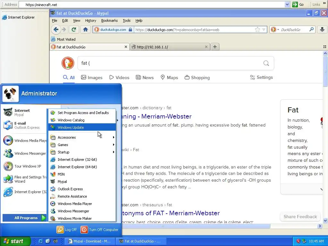The width and height of the screenshot is (328, 246).
Task: Reload the DuckDuckGo page
Action: pyautogui.click(x=74, y=29)
